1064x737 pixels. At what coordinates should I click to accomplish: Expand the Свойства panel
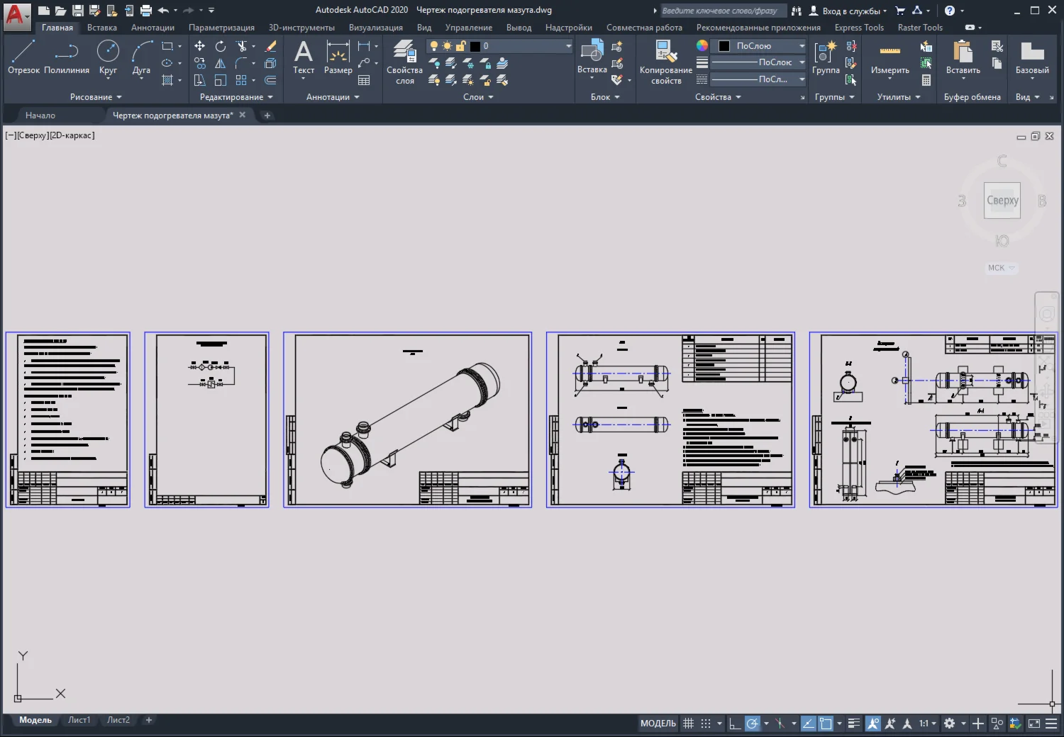click(x=718, y=97)
